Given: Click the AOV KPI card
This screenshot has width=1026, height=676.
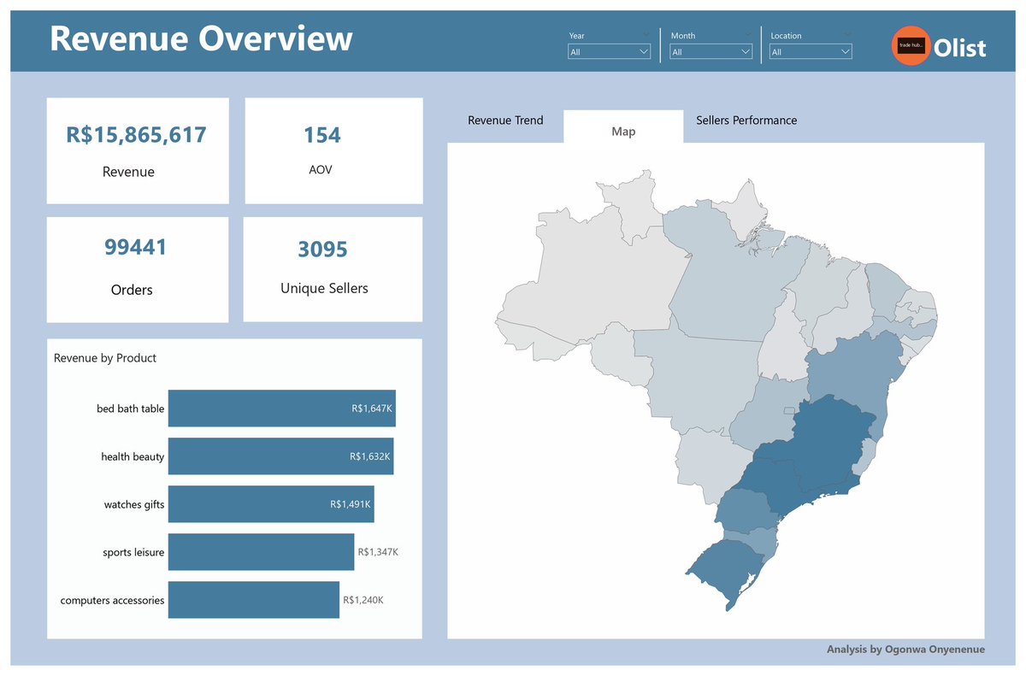Looking at the screenshot, I should coord(333,150).
